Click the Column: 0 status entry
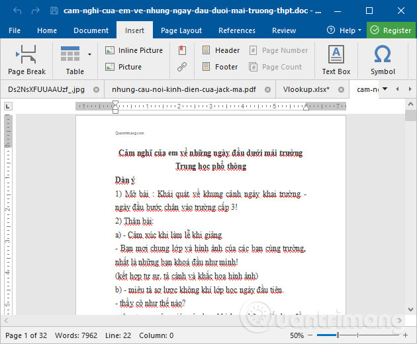 point(156,335)
